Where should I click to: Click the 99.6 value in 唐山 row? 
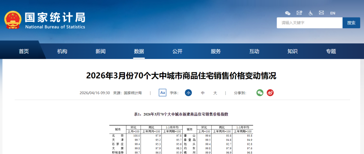pos(208,136)
